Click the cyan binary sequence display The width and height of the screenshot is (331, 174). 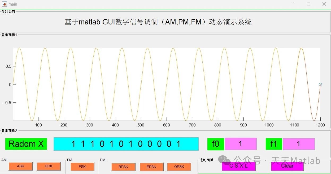126,144
